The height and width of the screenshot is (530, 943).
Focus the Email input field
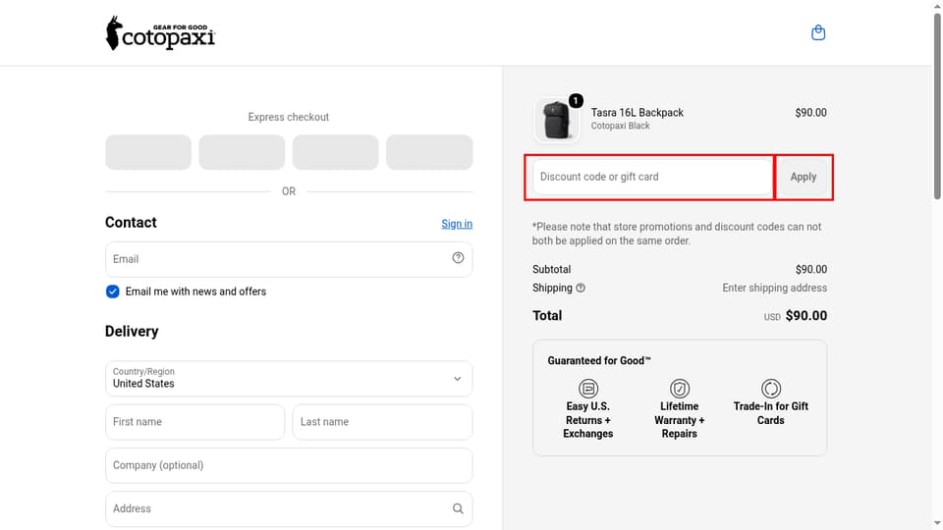point(289,259)
